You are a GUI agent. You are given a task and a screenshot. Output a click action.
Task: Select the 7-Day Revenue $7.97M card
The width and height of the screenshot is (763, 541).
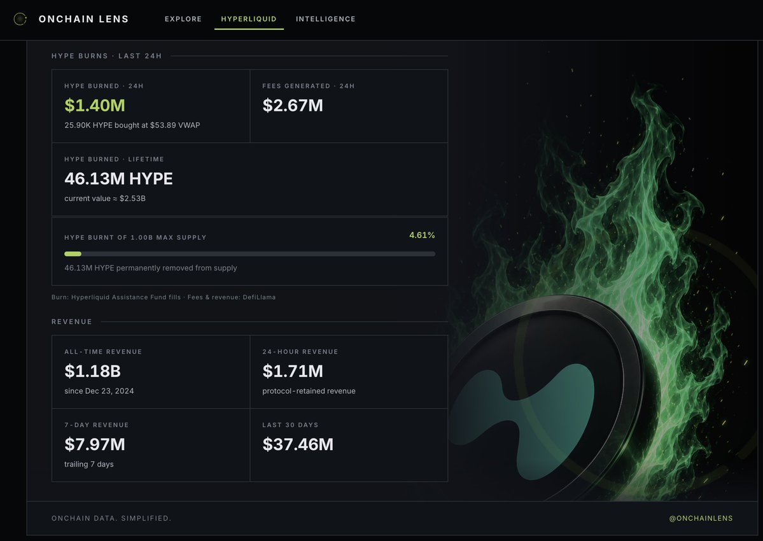pyautogui.click(x=151, y=445)
